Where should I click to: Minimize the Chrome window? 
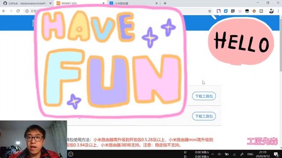[x=258, y=3]
